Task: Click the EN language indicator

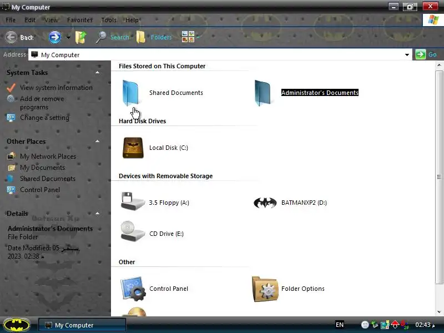Action: (340, 325)
